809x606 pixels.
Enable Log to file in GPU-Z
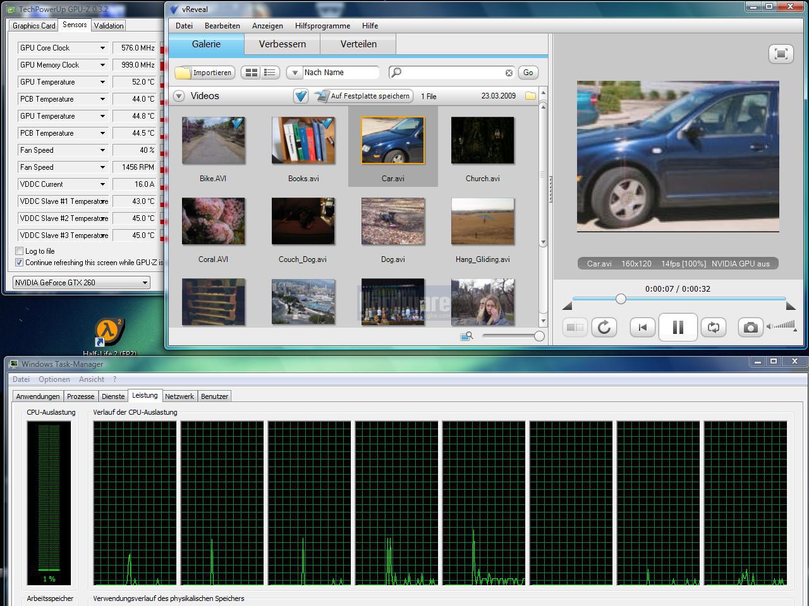(19, 251)
